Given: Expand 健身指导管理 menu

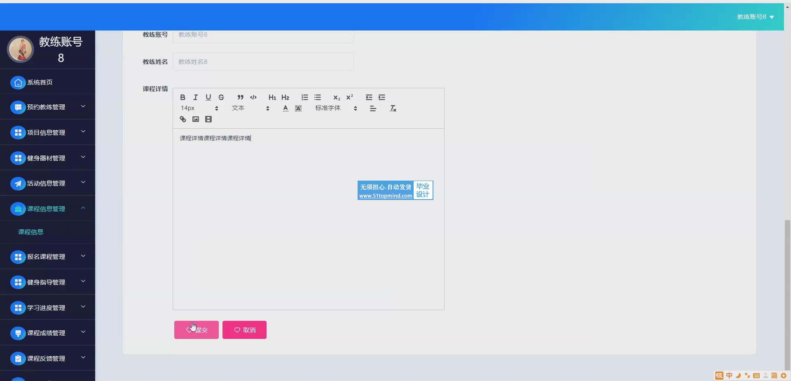Looking at the screenshot, I should pyautogui.click(x=47, y=282).
